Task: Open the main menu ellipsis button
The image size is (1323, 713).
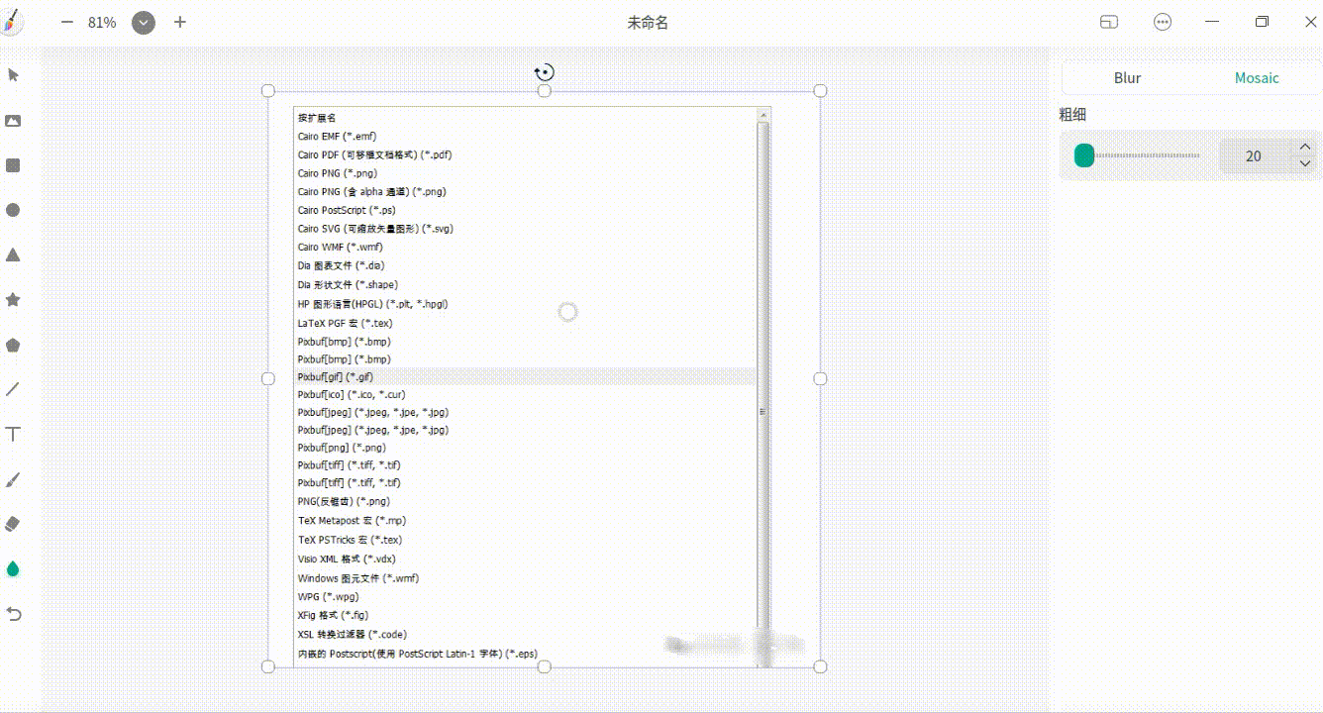Action: 1163,22
